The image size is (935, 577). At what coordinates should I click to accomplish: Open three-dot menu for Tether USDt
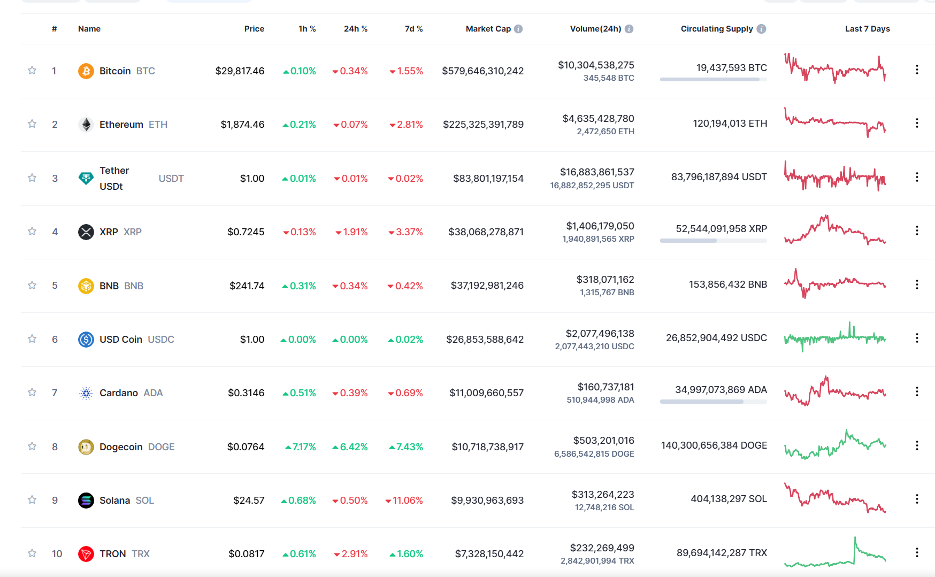click(917, 177)
